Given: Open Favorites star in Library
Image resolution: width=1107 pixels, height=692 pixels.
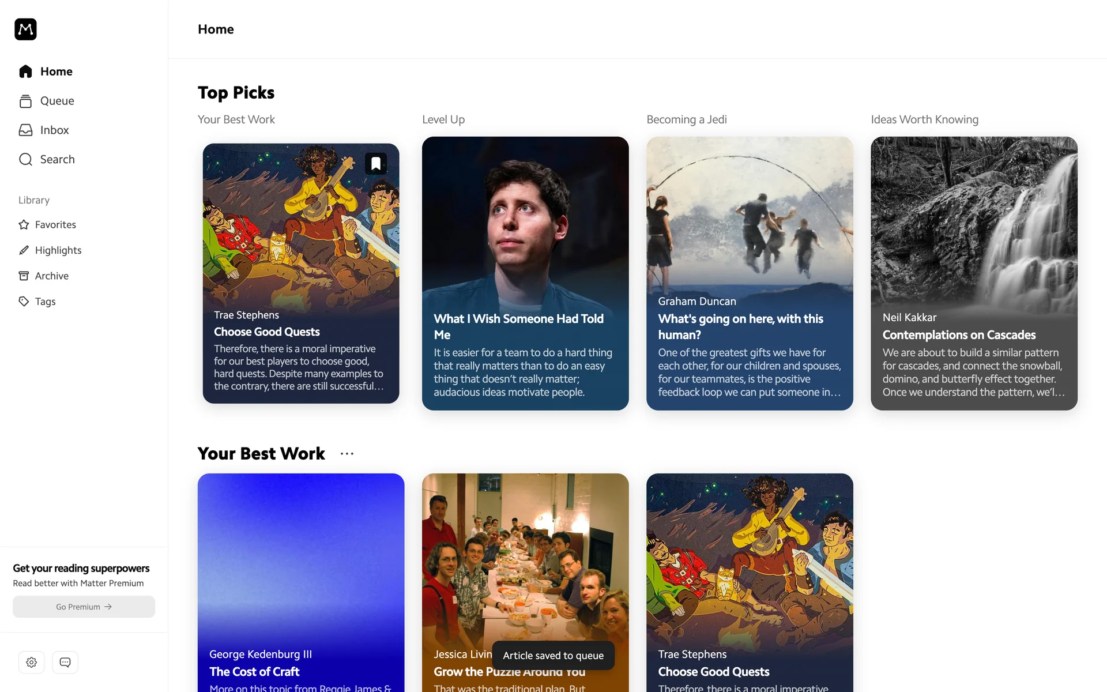Looking at the screenshot, I should [24, 225].
